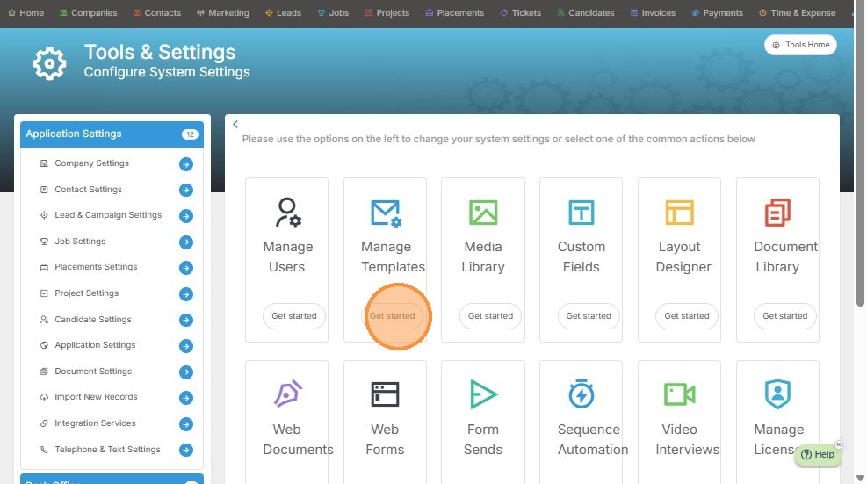Open Job Settings arrow button
The width and height of the screenshot is (867, 484).
coord(186,242)
